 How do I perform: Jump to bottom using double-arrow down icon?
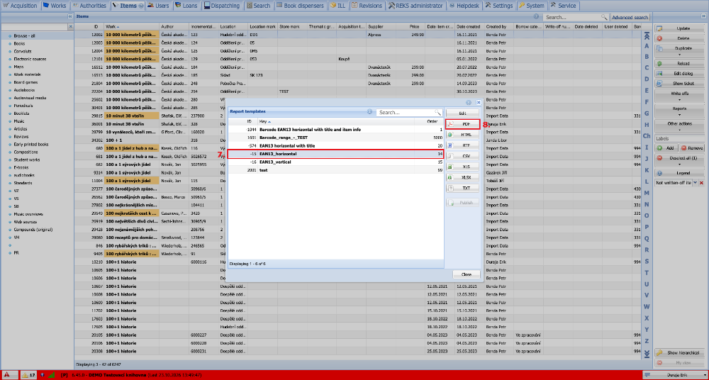click(647, 353)
